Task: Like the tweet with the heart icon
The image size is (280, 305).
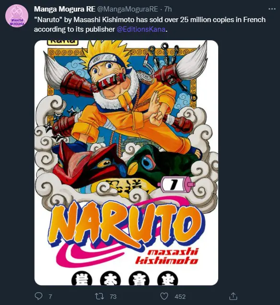Action: click(164, 296)
